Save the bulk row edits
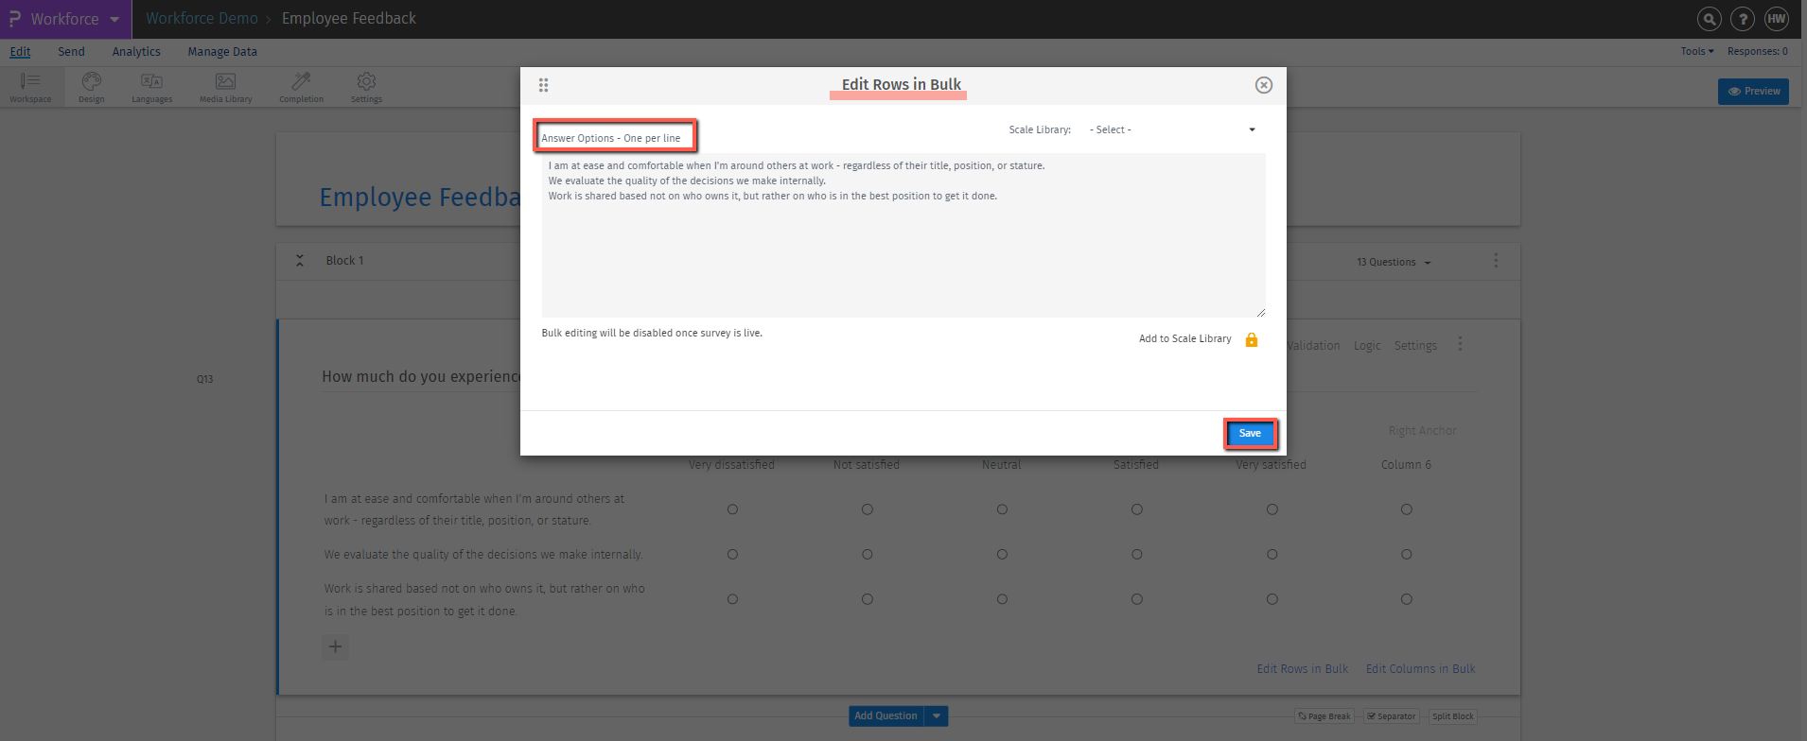This screenshot has width=1807, height=741. [x=1250, y=434]
